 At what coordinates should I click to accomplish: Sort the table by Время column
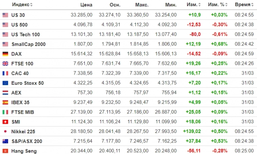[x=244, y=5]
